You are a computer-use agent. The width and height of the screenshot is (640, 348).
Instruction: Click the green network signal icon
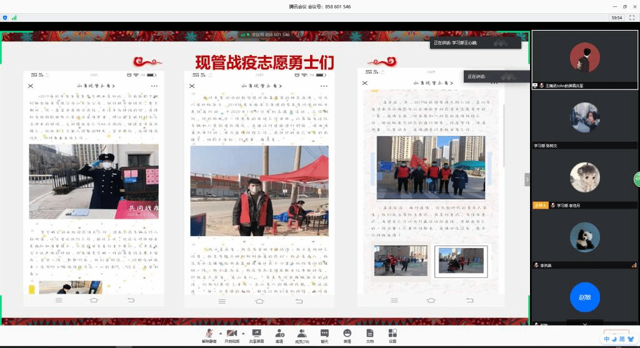(x=14, y=17)
